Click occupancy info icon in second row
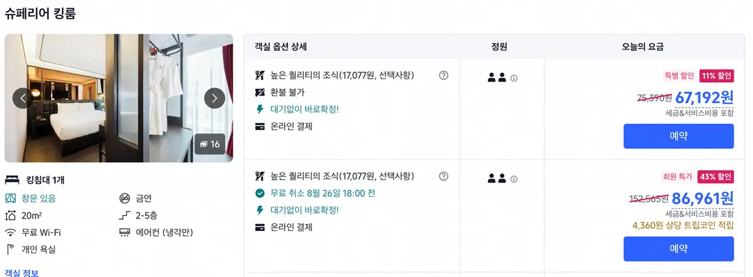The height and width of the screenshot is (277, 753). click(514, 180)
